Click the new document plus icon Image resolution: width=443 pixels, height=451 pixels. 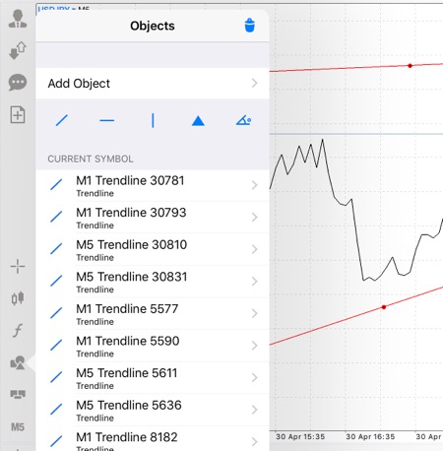point(18,114)
